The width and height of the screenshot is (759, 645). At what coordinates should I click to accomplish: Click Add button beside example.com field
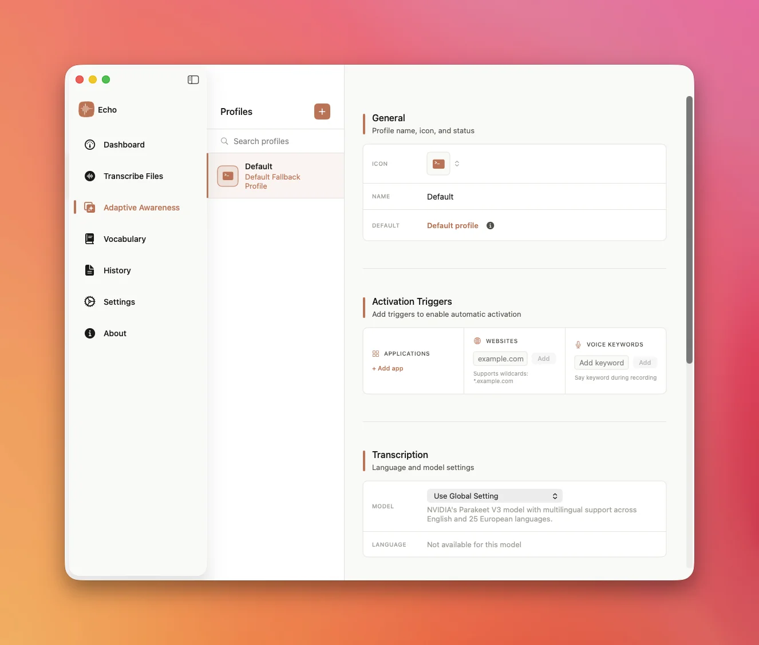click(544, 359)
